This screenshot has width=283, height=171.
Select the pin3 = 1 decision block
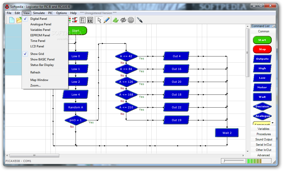76,120
